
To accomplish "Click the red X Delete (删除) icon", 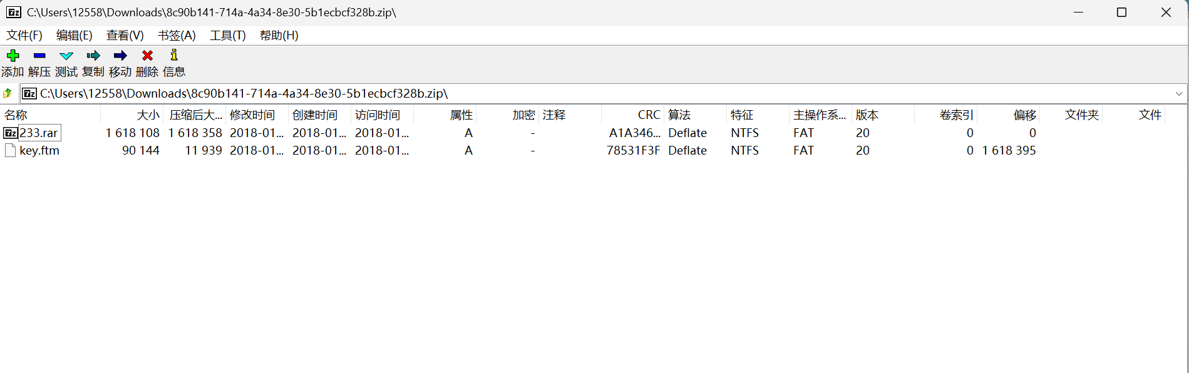I will [147, 56].
